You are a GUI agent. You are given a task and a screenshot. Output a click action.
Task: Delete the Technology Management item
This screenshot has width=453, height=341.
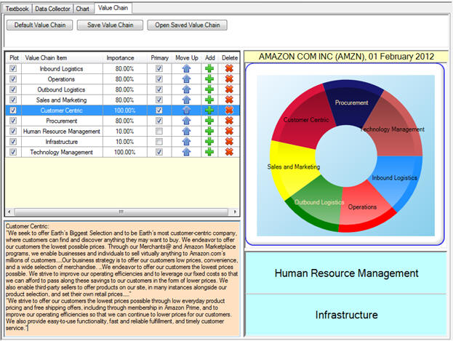[229, 152]
